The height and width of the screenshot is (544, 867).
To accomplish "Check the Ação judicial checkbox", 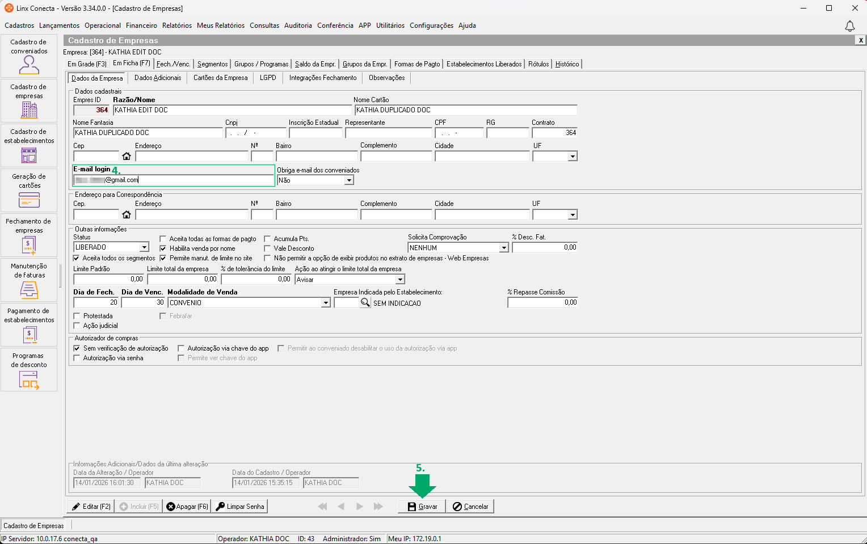I will [77, 326].
